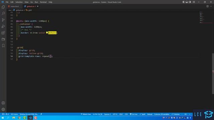Click the code minimap preview

pos(202,17)
